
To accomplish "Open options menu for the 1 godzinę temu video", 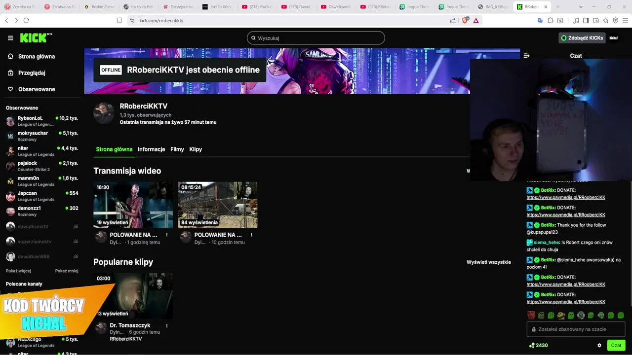I will point(167,235).
